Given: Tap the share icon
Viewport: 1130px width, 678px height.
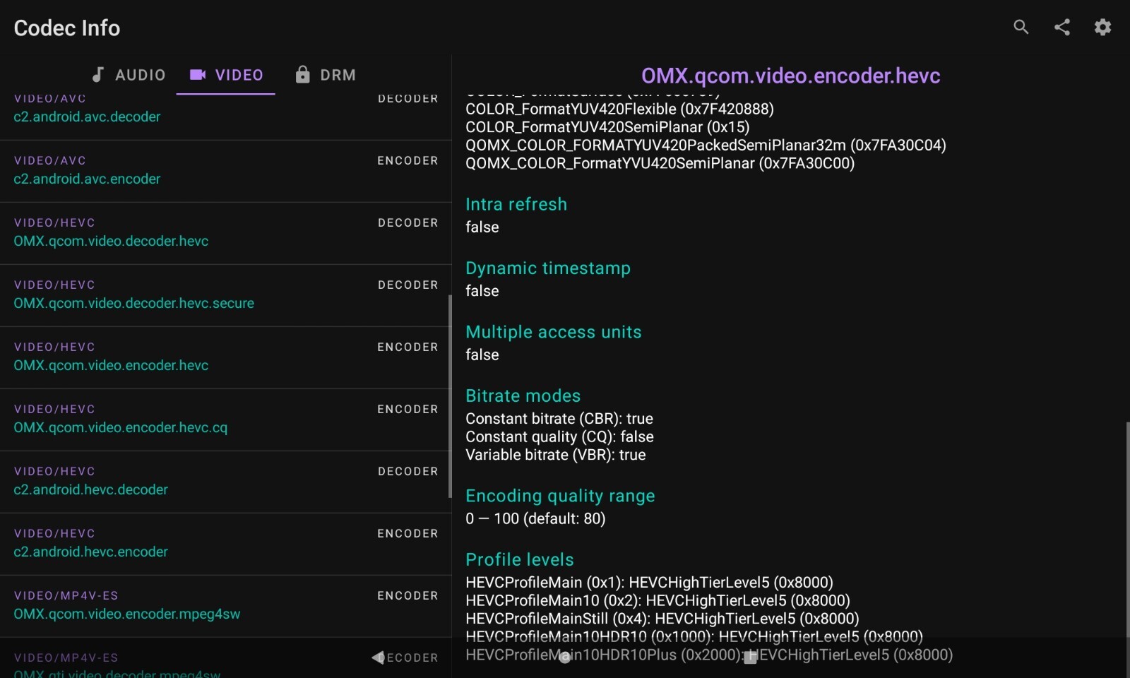Looking at the screenshot, I should click(1061, 28).
